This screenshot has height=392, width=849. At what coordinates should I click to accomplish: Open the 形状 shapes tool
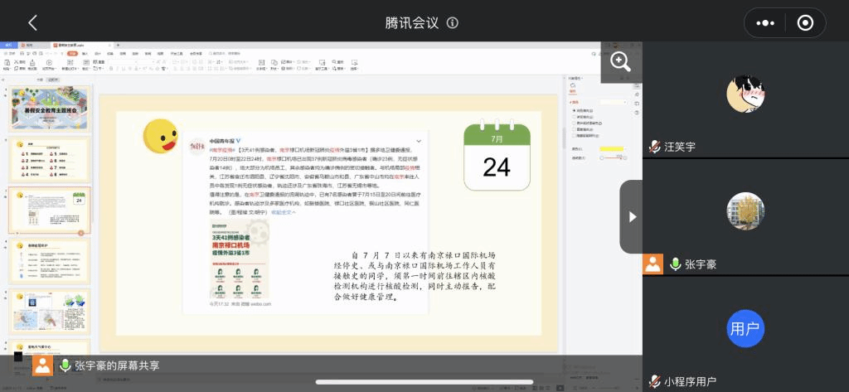[274, 63]
